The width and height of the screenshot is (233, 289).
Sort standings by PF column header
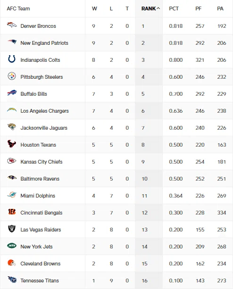tap(199, 8)
